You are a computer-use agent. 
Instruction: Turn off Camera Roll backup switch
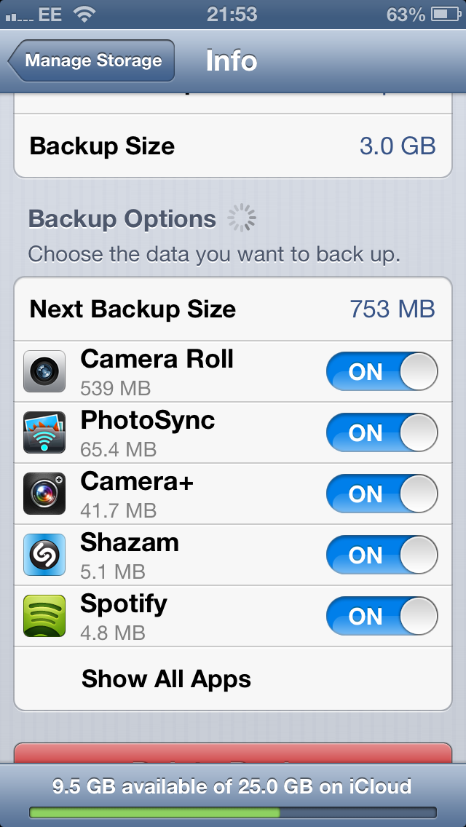[382, 372]
